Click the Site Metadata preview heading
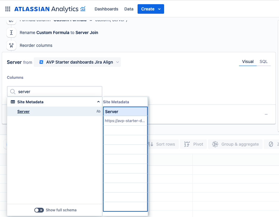 point(116,102)
